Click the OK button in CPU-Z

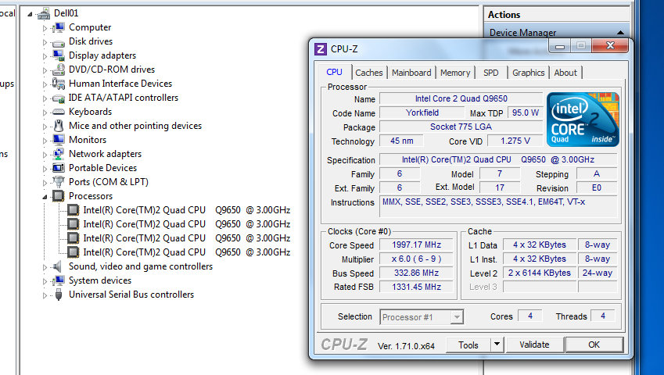click(x=594, y=345)
